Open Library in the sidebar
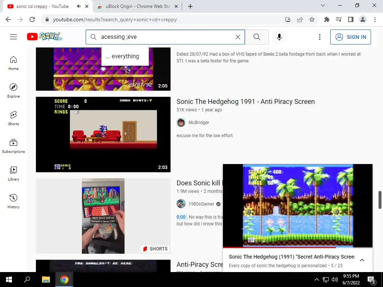The width and height of the screenshot is (383, 287). click(x=13, y=173)
